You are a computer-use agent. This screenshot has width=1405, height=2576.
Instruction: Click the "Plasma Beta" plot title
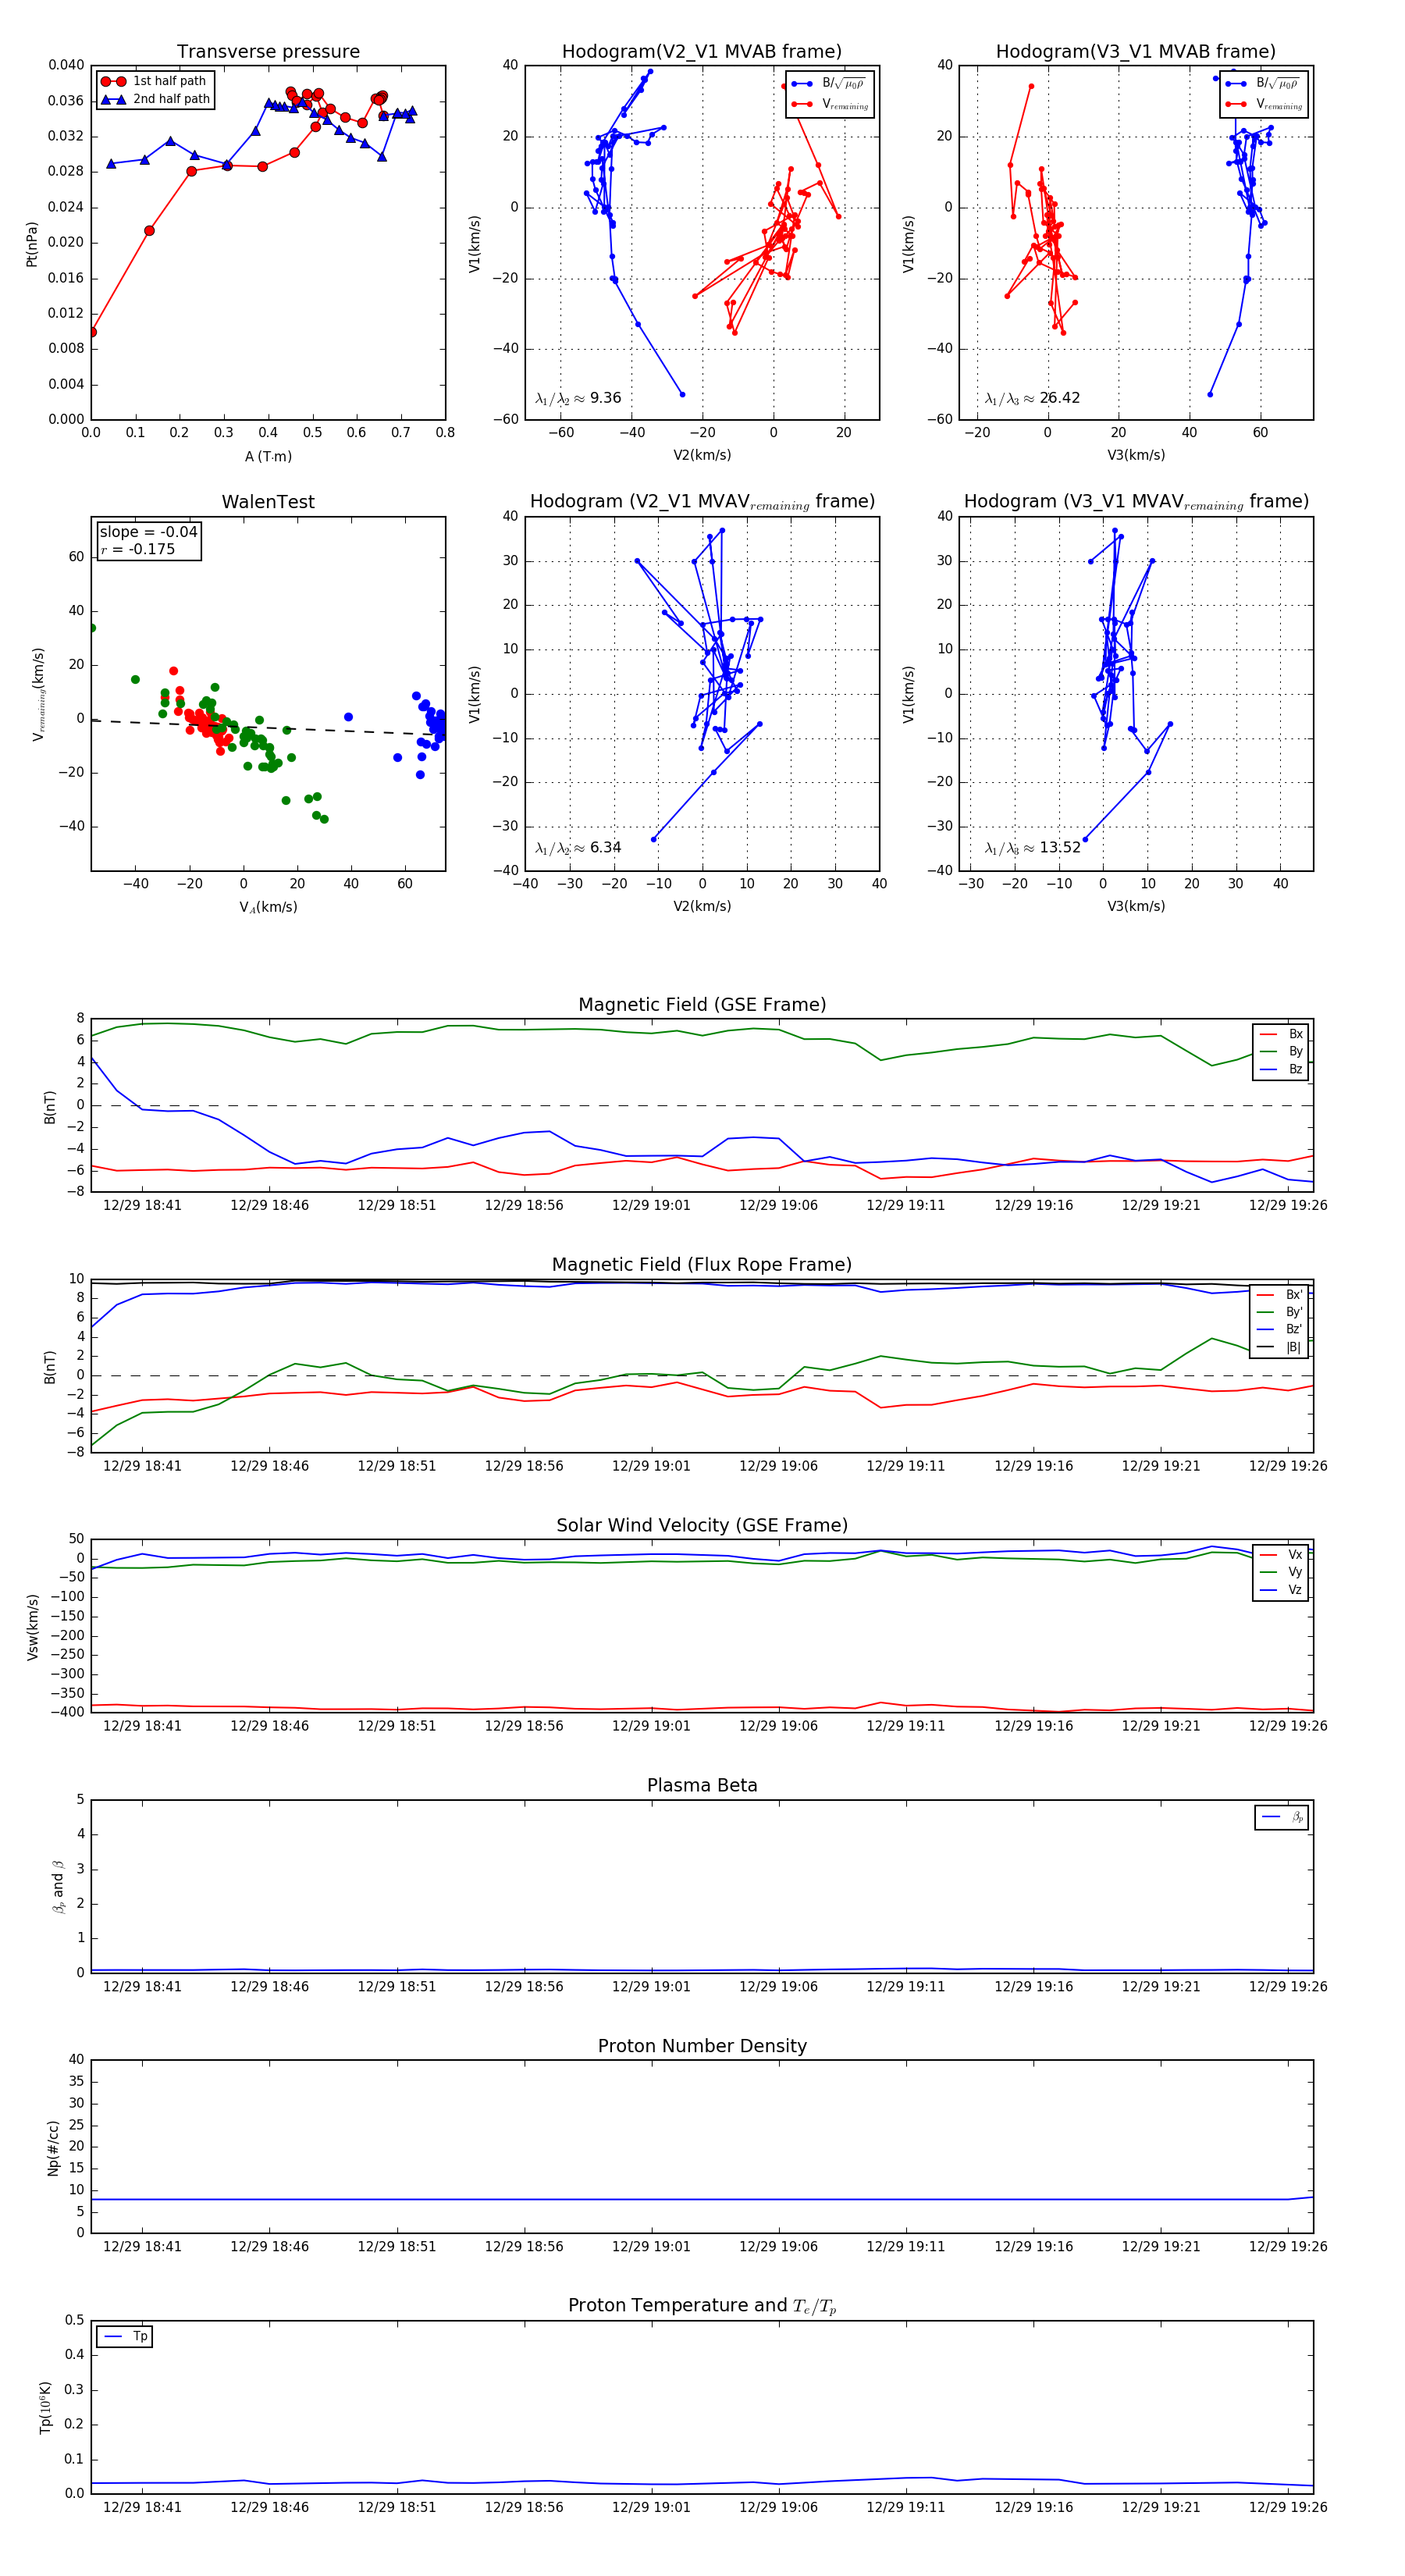[702, 1786]
